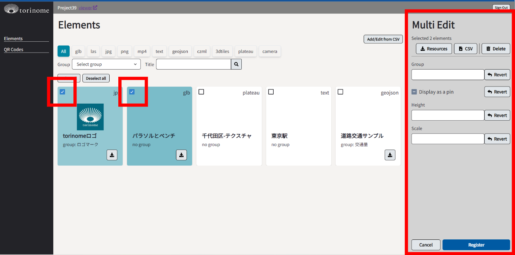Viewport: 515px width, 255px height.
Task: Click the Title search input field
Action: click(193, 64)
